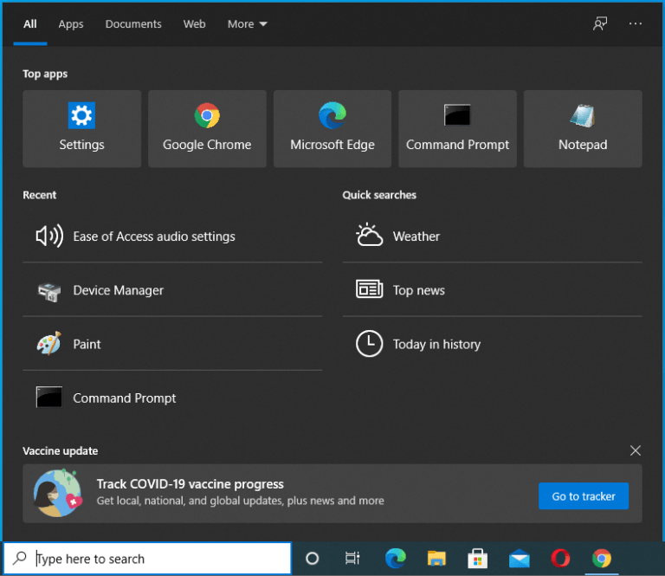Image resolution: width=665 pixels, height=576 pixels.
Task: Select the Web search tab
Action: 195,24
